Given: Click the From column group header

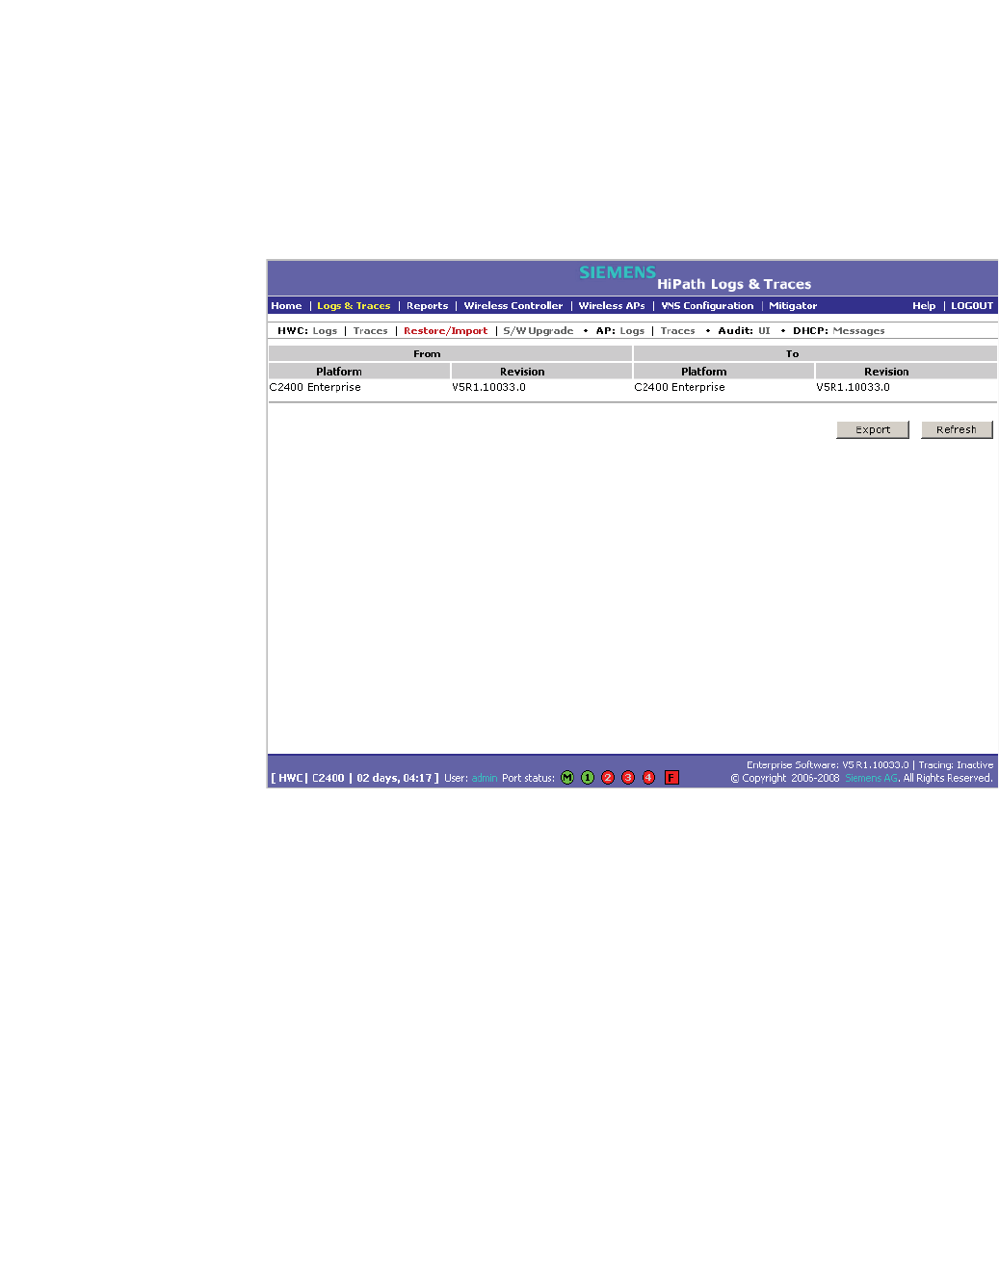Looking at the screenshot, I should pyautogui.click(x=450, y=354).
